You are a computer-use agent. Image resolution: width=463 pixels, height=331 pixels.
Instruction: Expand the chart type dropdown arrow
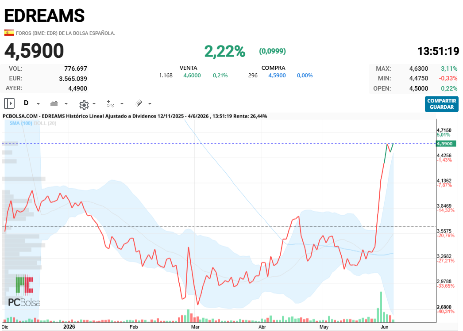pos(66,104)
